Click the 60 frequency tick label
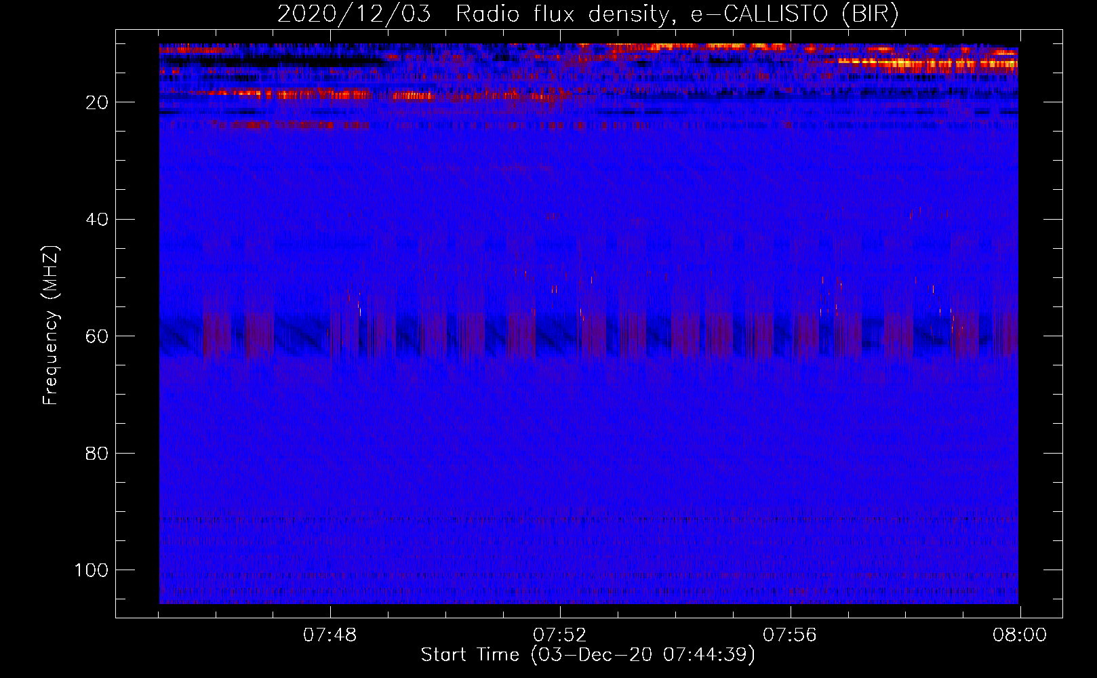Image resolution: width=1097 pixels, height=678 pixels. tap(97, 336)
